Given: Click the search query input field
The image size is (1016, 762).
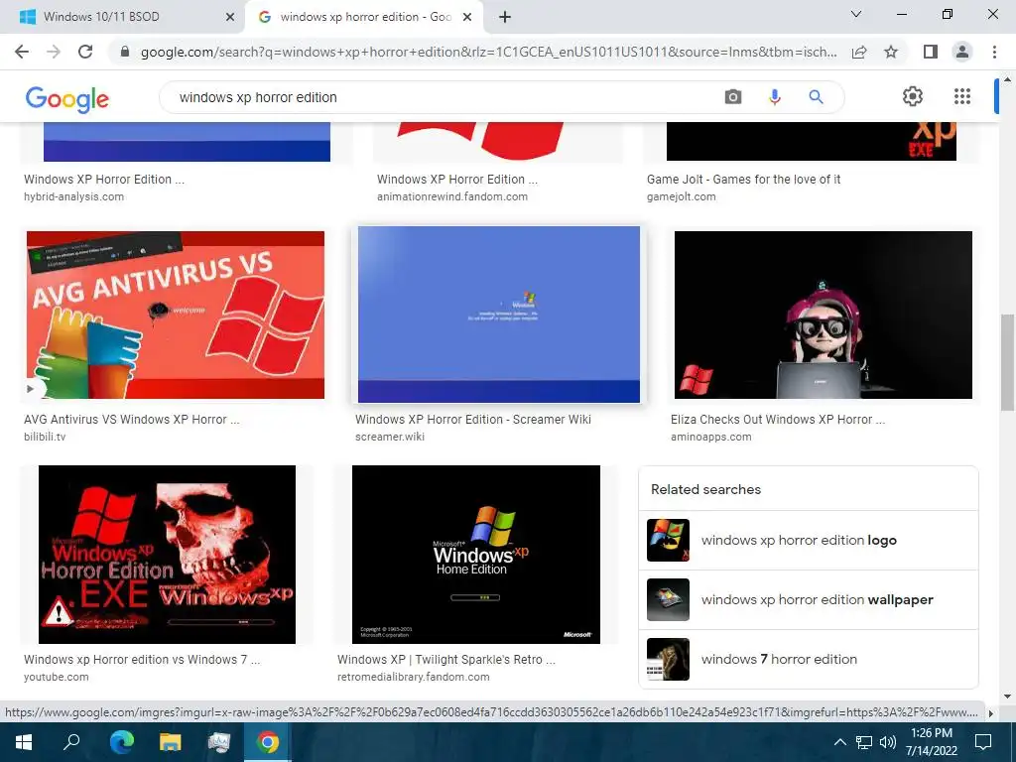Looking at the screenshot, I should click(x=441, y=97).
